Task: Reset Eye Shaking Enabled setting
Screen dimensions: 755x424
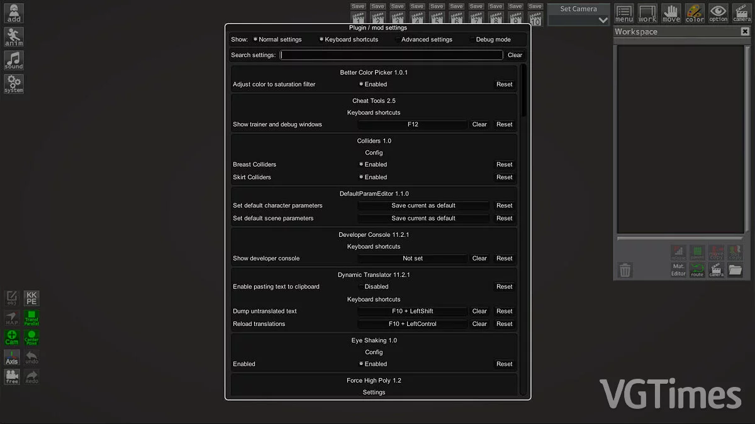Action: point(505,364)
